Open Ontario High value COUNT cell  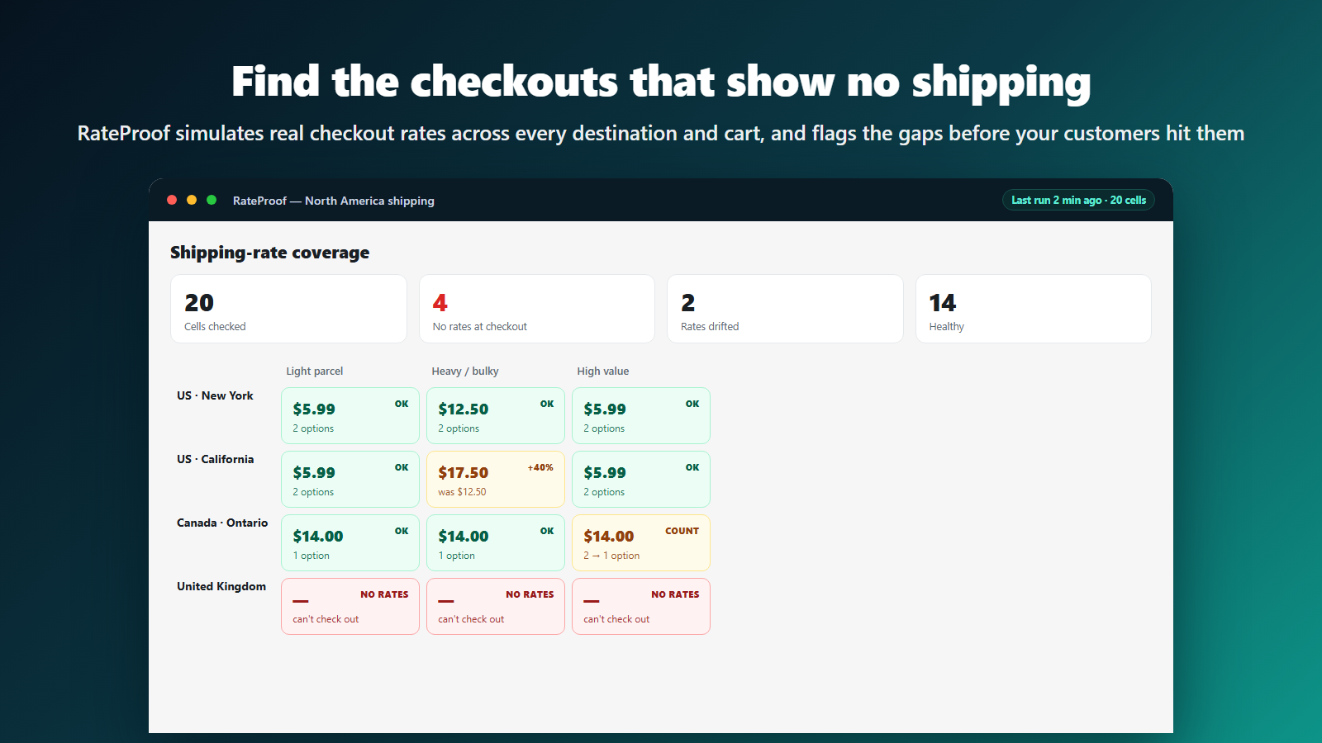point(641,543)
